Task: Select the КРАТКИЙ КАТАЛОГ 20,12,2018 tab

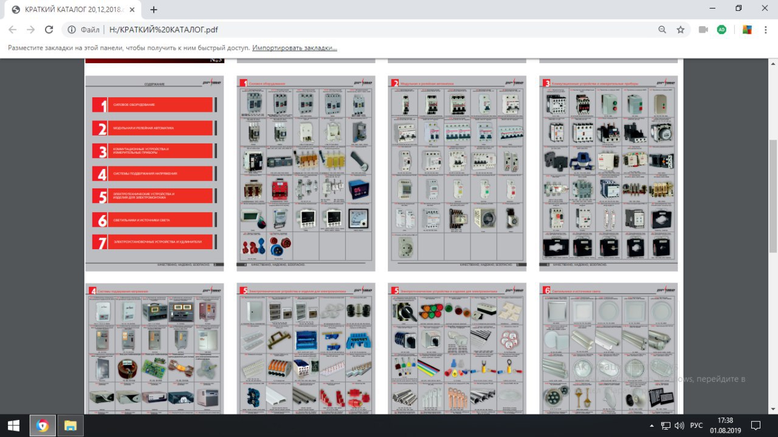Action: pyautogui.click(x=74, y=10)
